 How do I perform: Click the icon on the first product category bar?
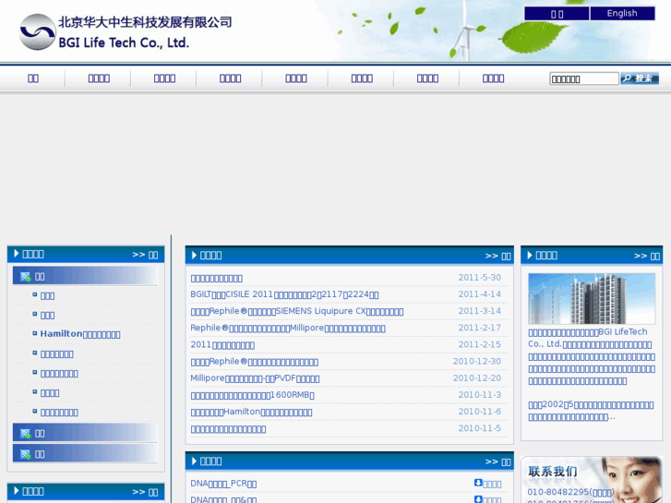[26, 277]
